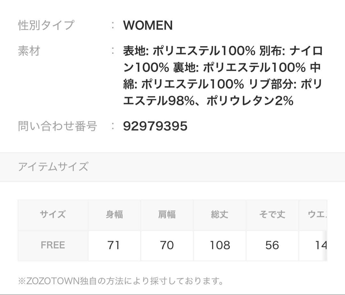Click the cut-off value 14 cell
Viewport: 345px width, 295px height.
[x=319, y=245]
